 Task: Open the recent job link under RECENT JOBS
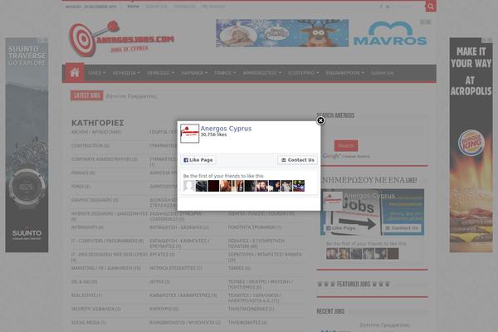pyautogui.click(x=384, y=325)
